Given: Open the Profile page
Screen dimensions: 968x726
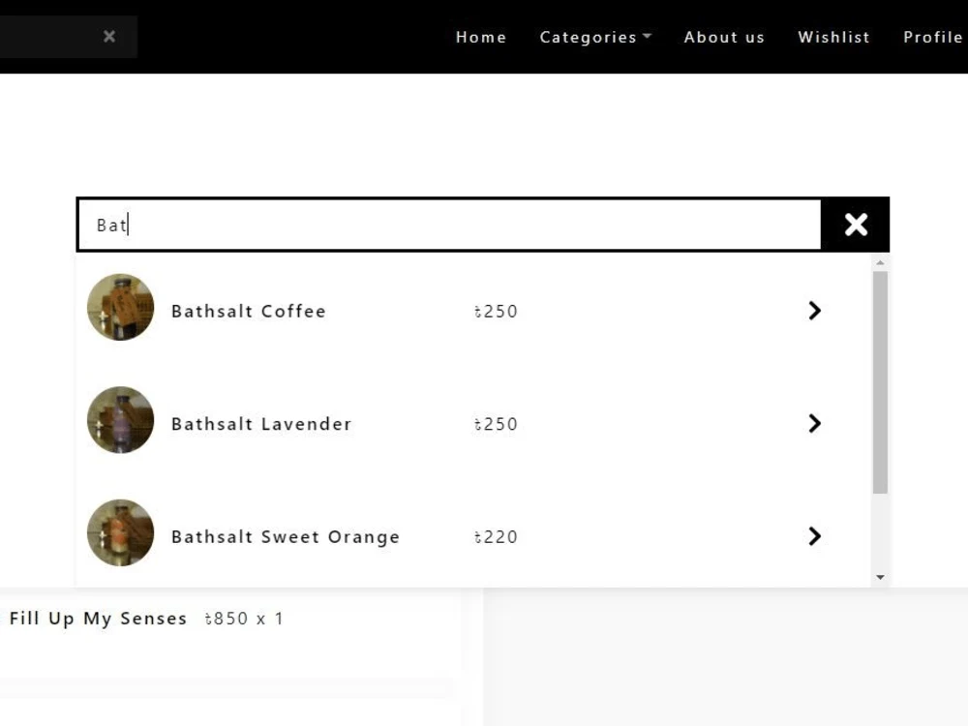Looking at the screenshot, I should click(931, 37).
